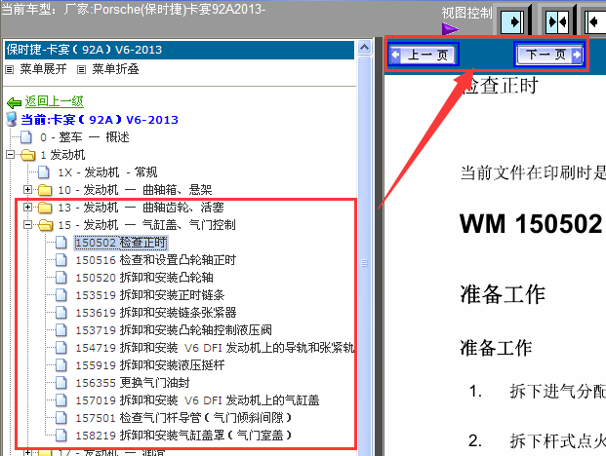
Task: Click the document icon beside 154719
Action: point(61,348)
